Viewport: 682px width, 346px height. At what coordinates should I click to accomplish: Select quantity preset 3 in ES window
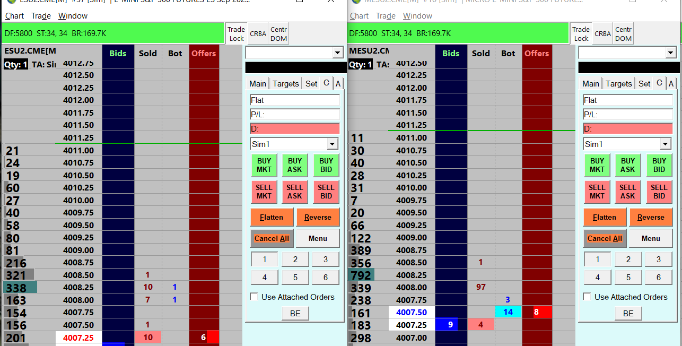click(x=326, y=259)
